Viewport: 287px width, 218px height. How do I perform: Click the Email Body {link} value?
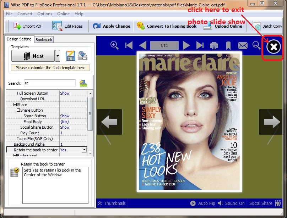65,122
